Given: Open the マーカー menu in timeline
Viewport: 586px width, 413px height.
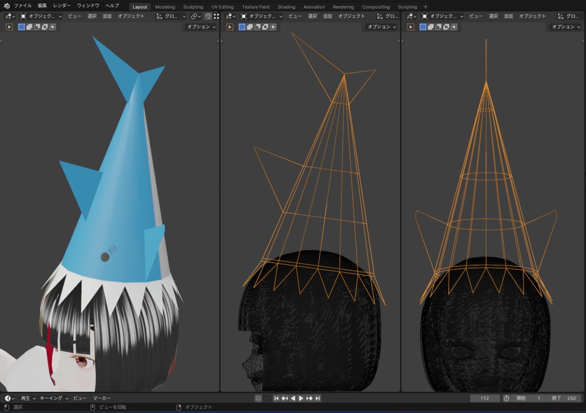Looking at the screenshot, I should tap(102, 399).
